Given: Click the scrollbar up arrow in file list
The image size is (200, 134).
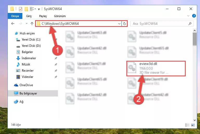Looking at the screenshot, I should pos(195,31).
